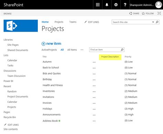The image size is (163, 134).
Task: Open Team Discussion in the sidebar
Action: (17, 76)
